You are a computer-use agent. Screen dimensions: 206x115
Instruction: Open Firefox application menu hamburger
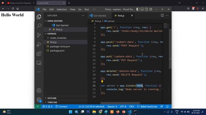[203, 9]
